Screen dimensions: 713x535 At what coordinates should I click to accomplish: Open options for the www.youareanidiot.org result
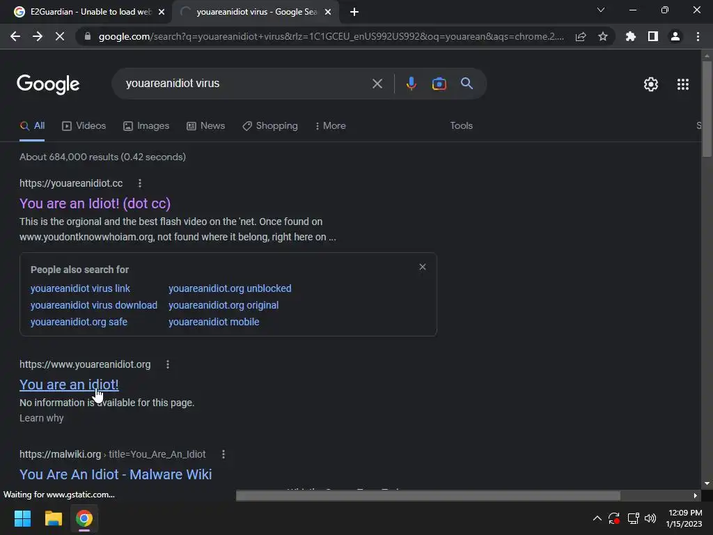(168, 364)
